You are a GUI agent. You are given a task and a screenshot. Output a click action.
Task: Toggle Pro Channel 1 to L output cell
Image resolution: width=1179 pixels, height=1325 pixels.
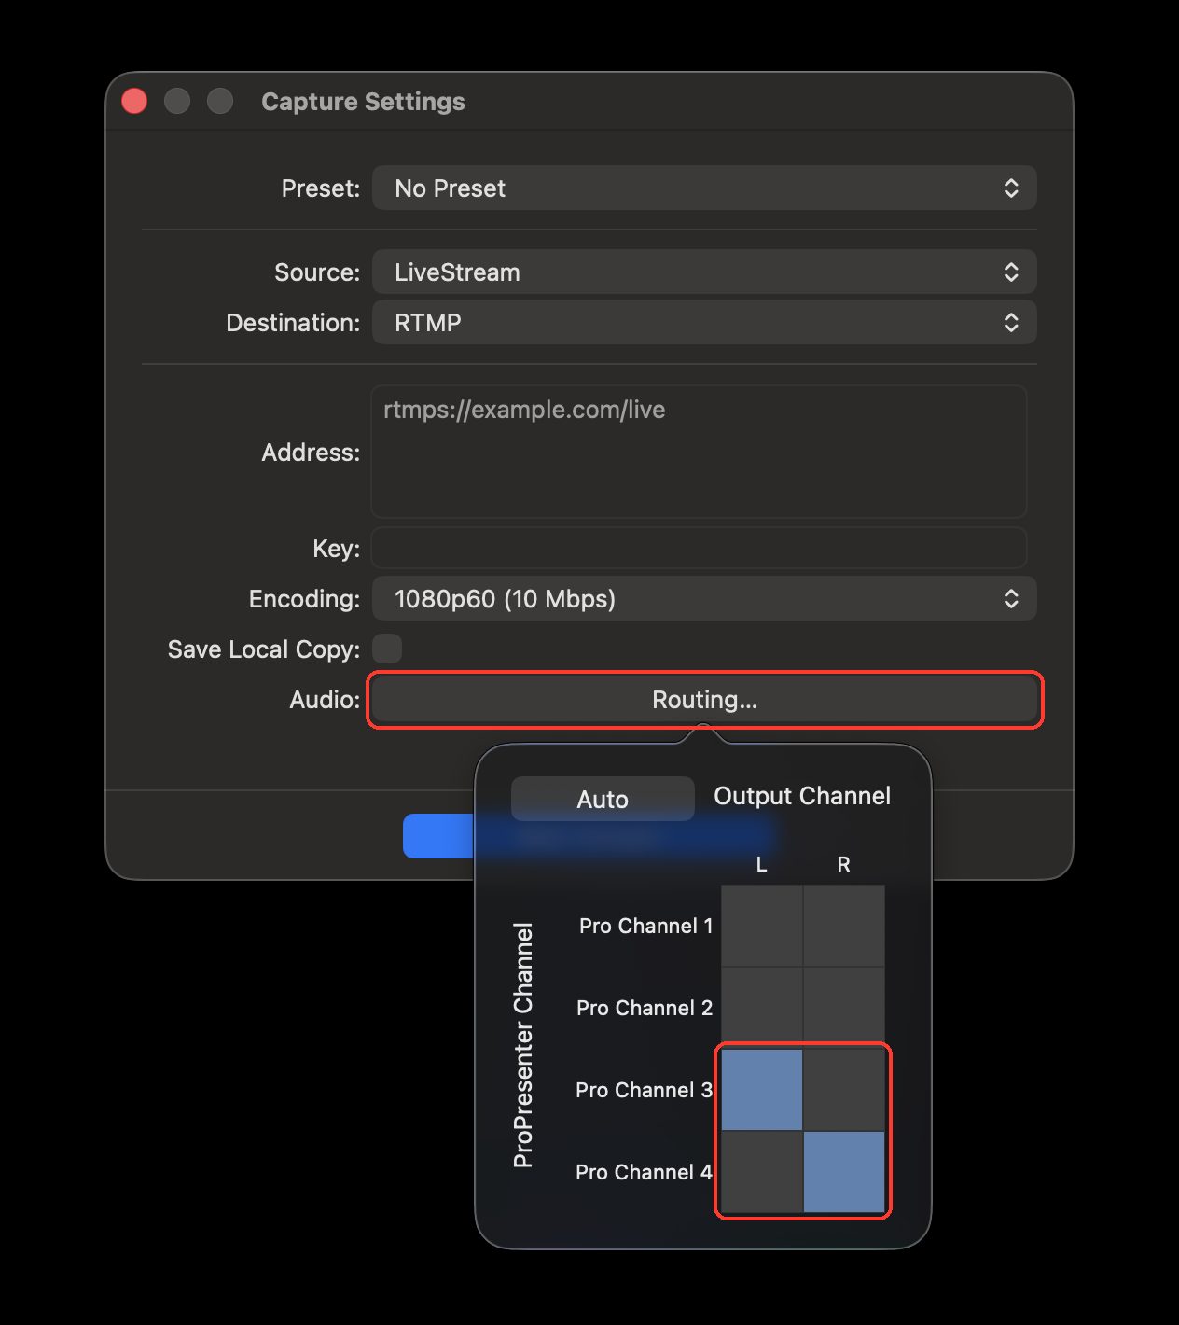click(x=762, y=926)
